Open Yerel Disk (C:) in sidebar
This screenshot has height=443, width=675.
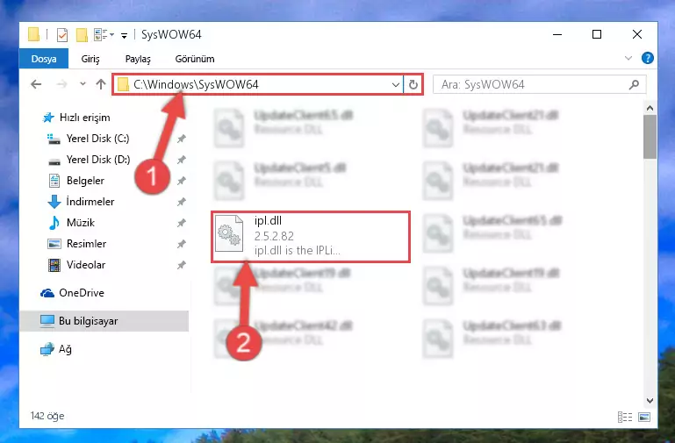(x=88, y=139)
